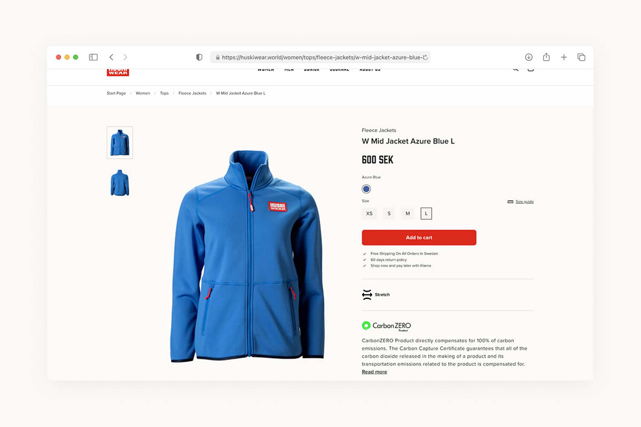Image resolution: width=641 pixels, height=427 pixels.
Task: Choose size M option
Action: coord(408,213)
